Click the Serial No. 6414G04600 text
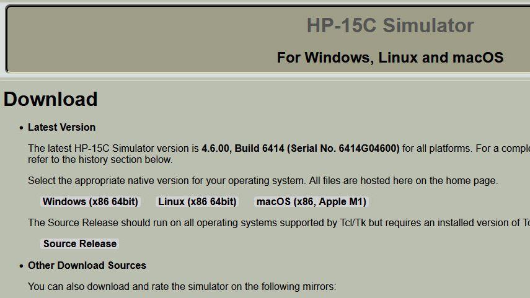The image size is (530, 298). pyautogui.click(x=343, y=148)
